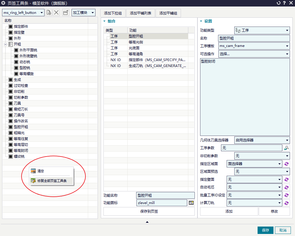Viewport: 295px width, 236px height.
Task: Open the 加工模块 dropdown
Action: (93, 13)
